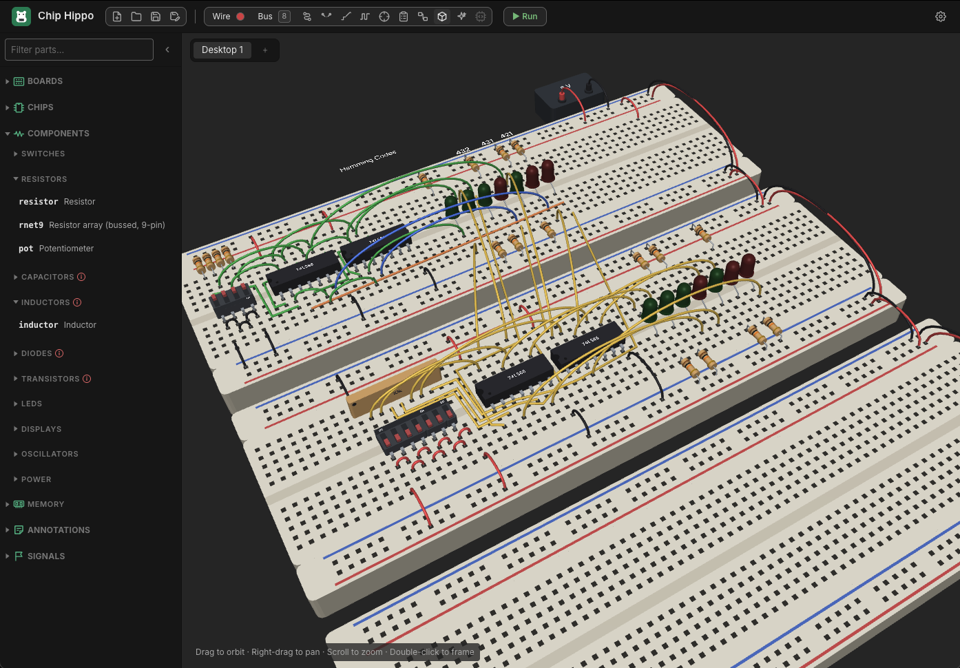Click the routing nodes icon after Bus

pyautogui.click(x=307, y=17)
